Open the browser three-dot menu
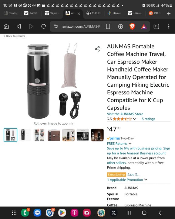175x219 pixels. click(x=169, y=26)
